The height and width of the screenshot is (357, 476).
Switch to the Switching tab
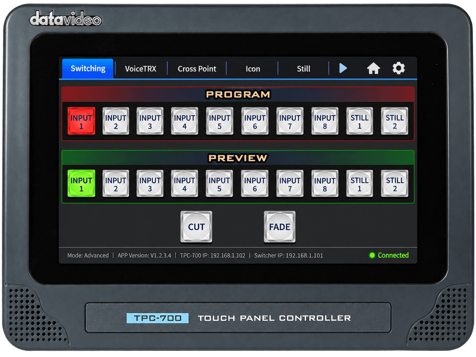[x=88, y=68]
